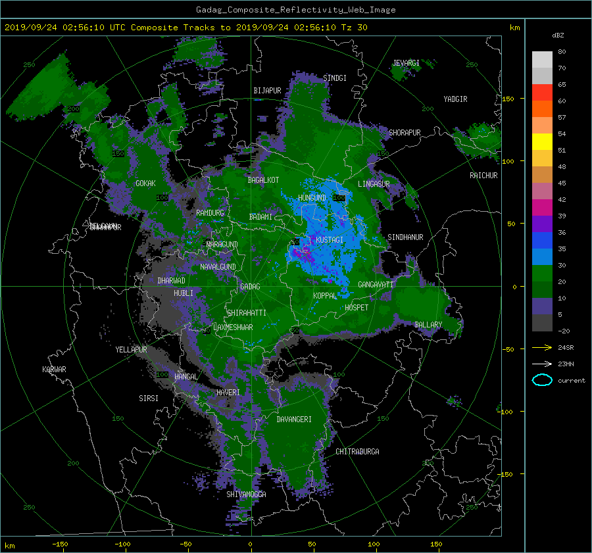This screenshot has width=592, height=553.
Task: Click the GADAG label at radar center
Action: (250, 287)
